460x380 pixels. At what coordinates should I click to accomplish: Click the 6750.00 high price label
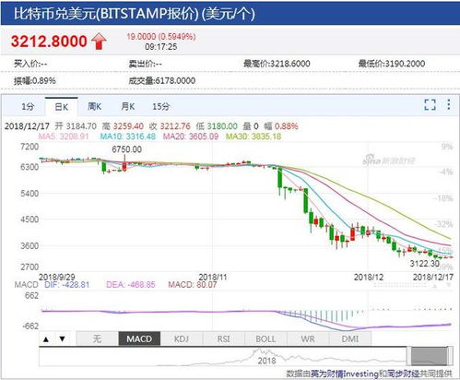(x=126, y=149)
